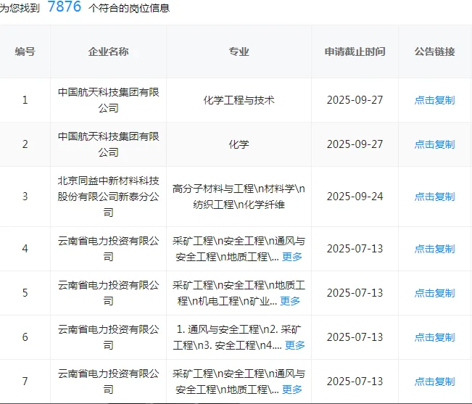Click the 专业 column header

pos(239,51)
